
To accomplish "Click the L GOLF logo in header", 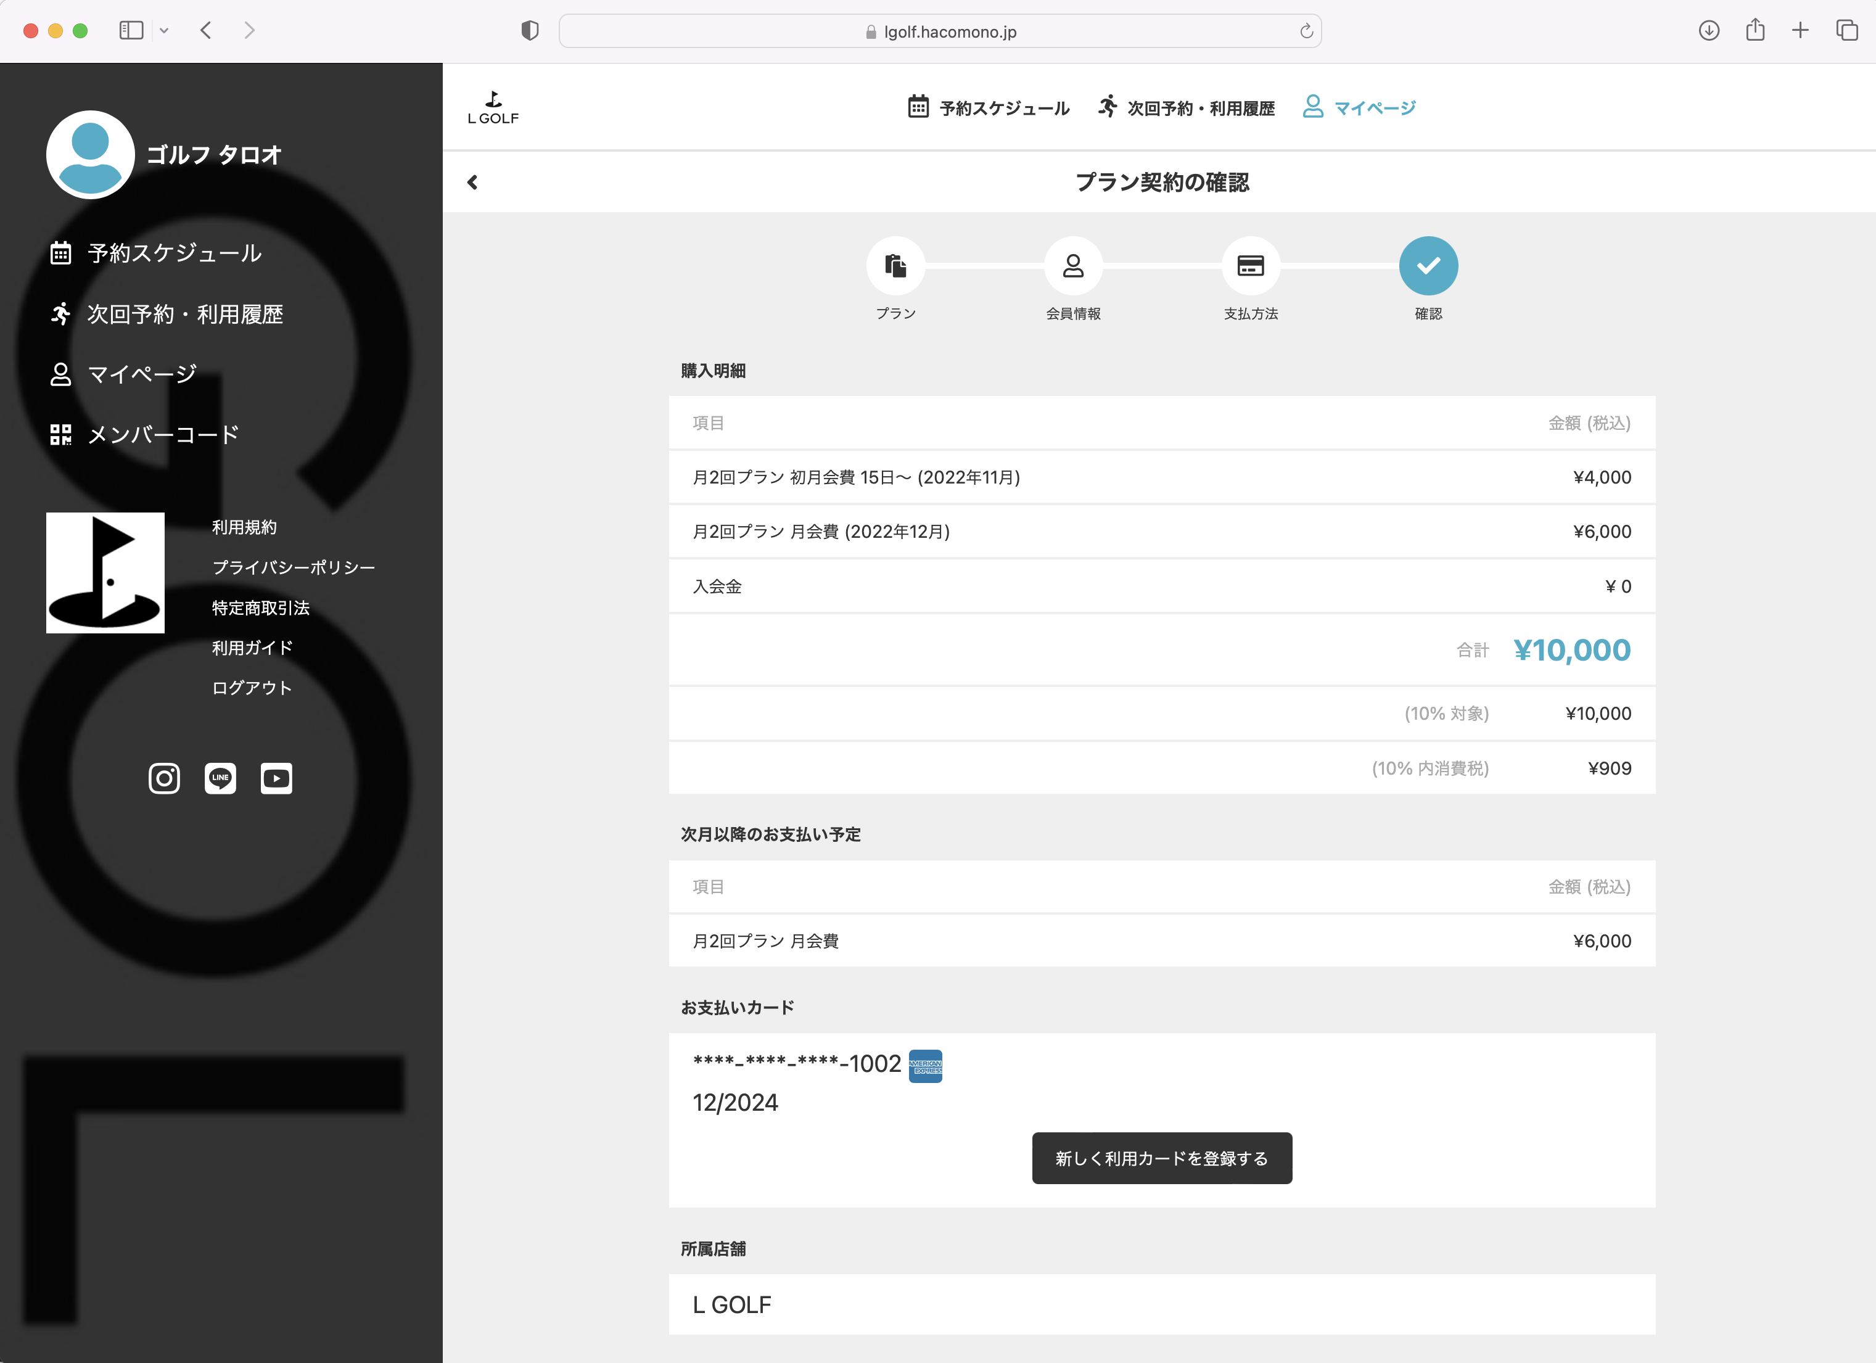I will click(x=493, y=107).
